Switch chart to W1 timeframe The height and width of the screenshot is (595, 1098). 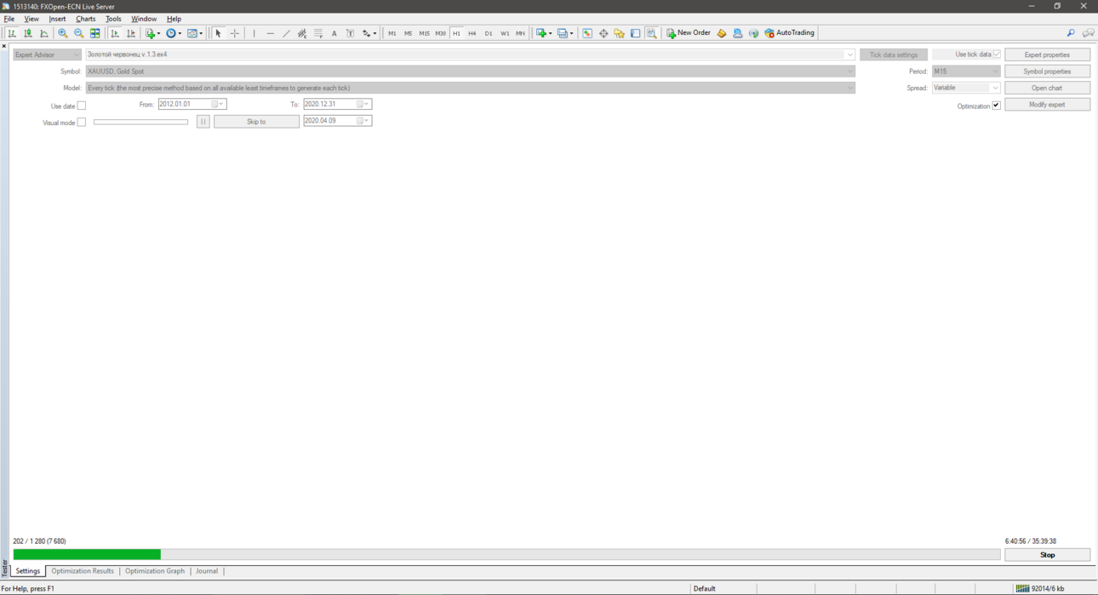click(x=505, y=33)
